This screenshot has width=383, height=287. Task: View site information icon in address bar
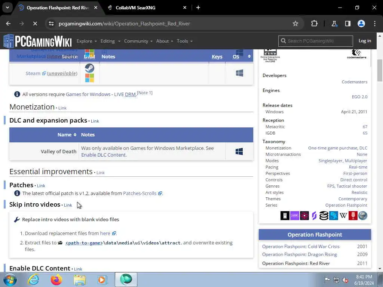(x=51, y=24)
